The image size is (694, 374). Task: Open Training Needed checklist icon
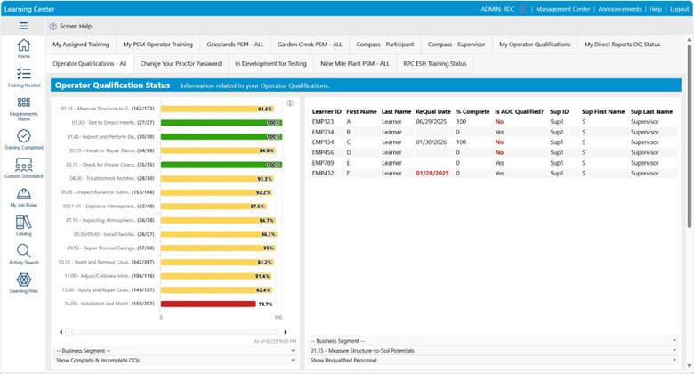coord(24,75)
